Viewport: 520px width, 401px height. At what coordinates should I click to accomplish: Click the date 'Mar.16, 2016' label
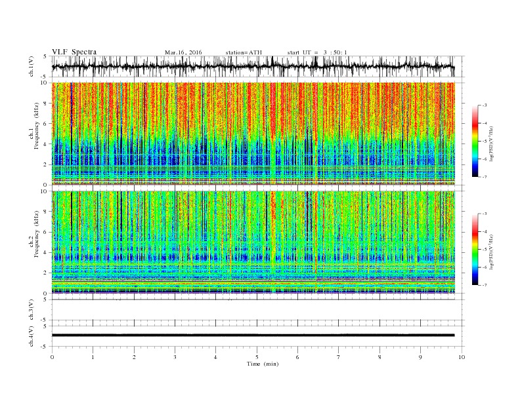coord(183,52)
